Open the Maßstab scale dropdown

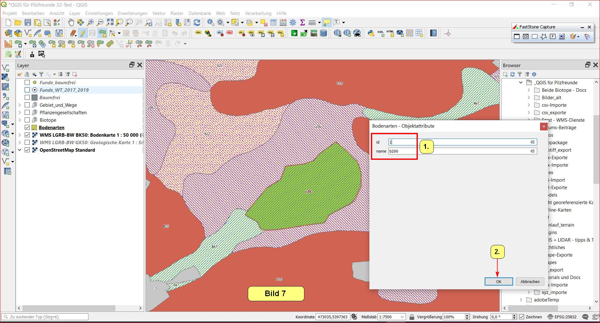click(x=402, y=317)
